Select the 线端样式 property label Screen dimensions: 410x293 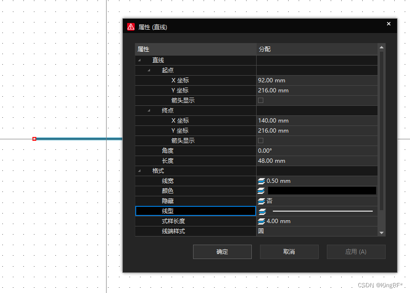173,231
